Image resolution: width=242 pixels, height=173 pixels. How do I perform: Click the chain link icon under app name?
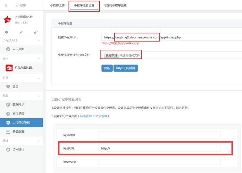point(36,32)
